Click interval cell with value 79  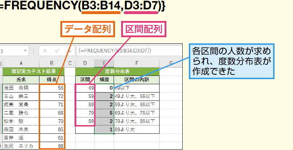(85, 113)
